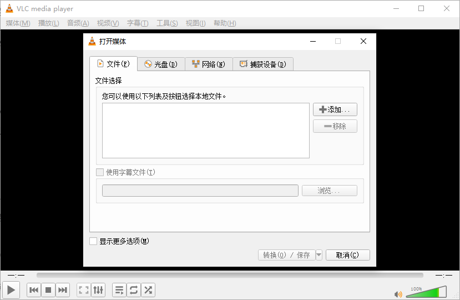Toggle loop repeat mode icon

pyautogui.click(x=134, y=290)
